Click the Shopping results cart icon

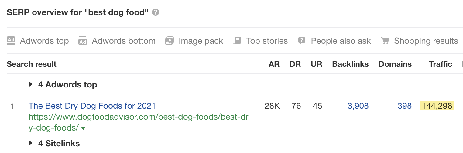(x=385, y=41)
